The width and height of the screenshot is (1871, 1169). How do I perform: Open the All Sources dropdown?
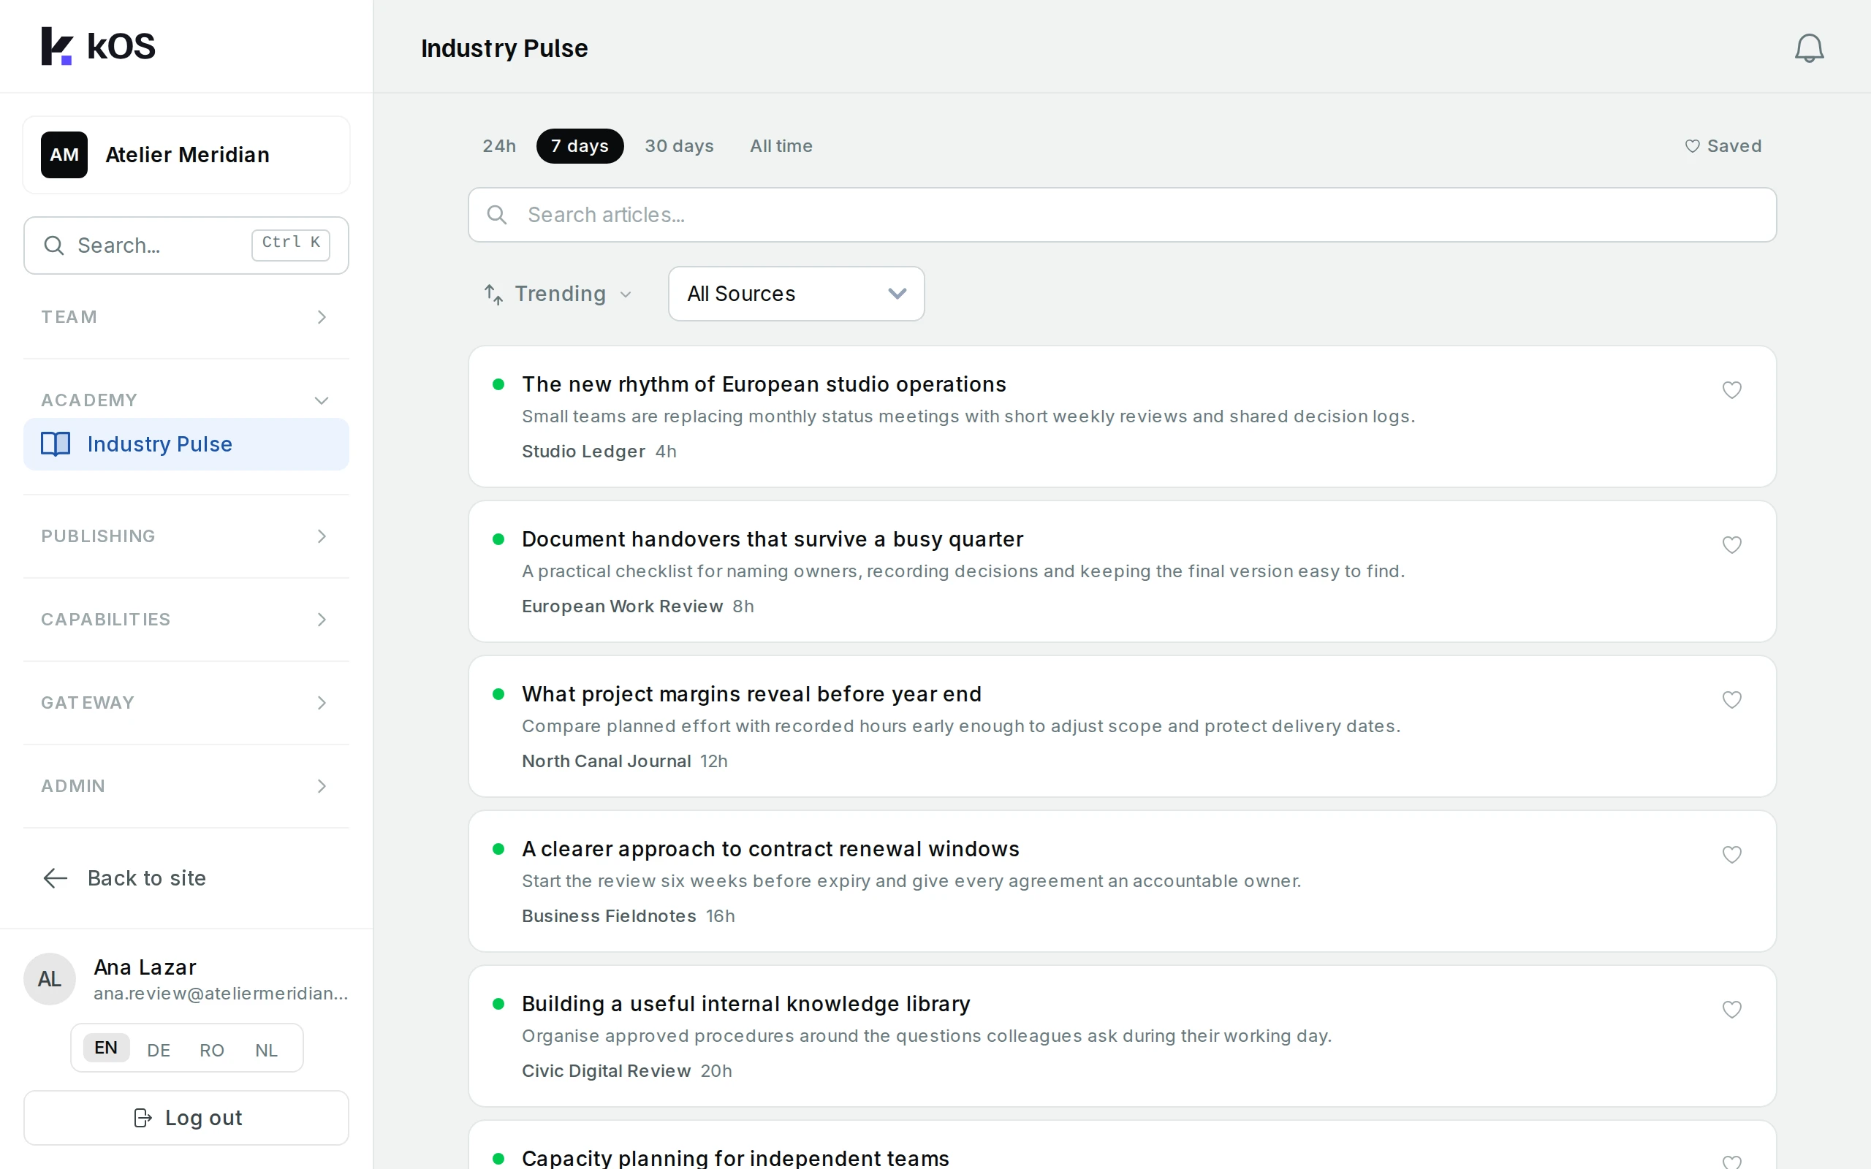(x=797, y=294)
